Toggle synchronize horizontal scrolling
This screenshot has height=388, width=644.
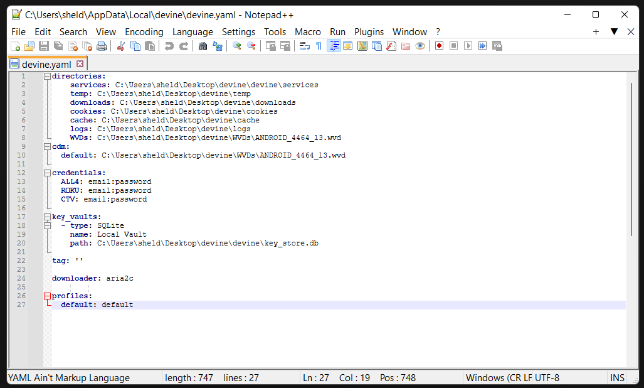tap(285, 46)
